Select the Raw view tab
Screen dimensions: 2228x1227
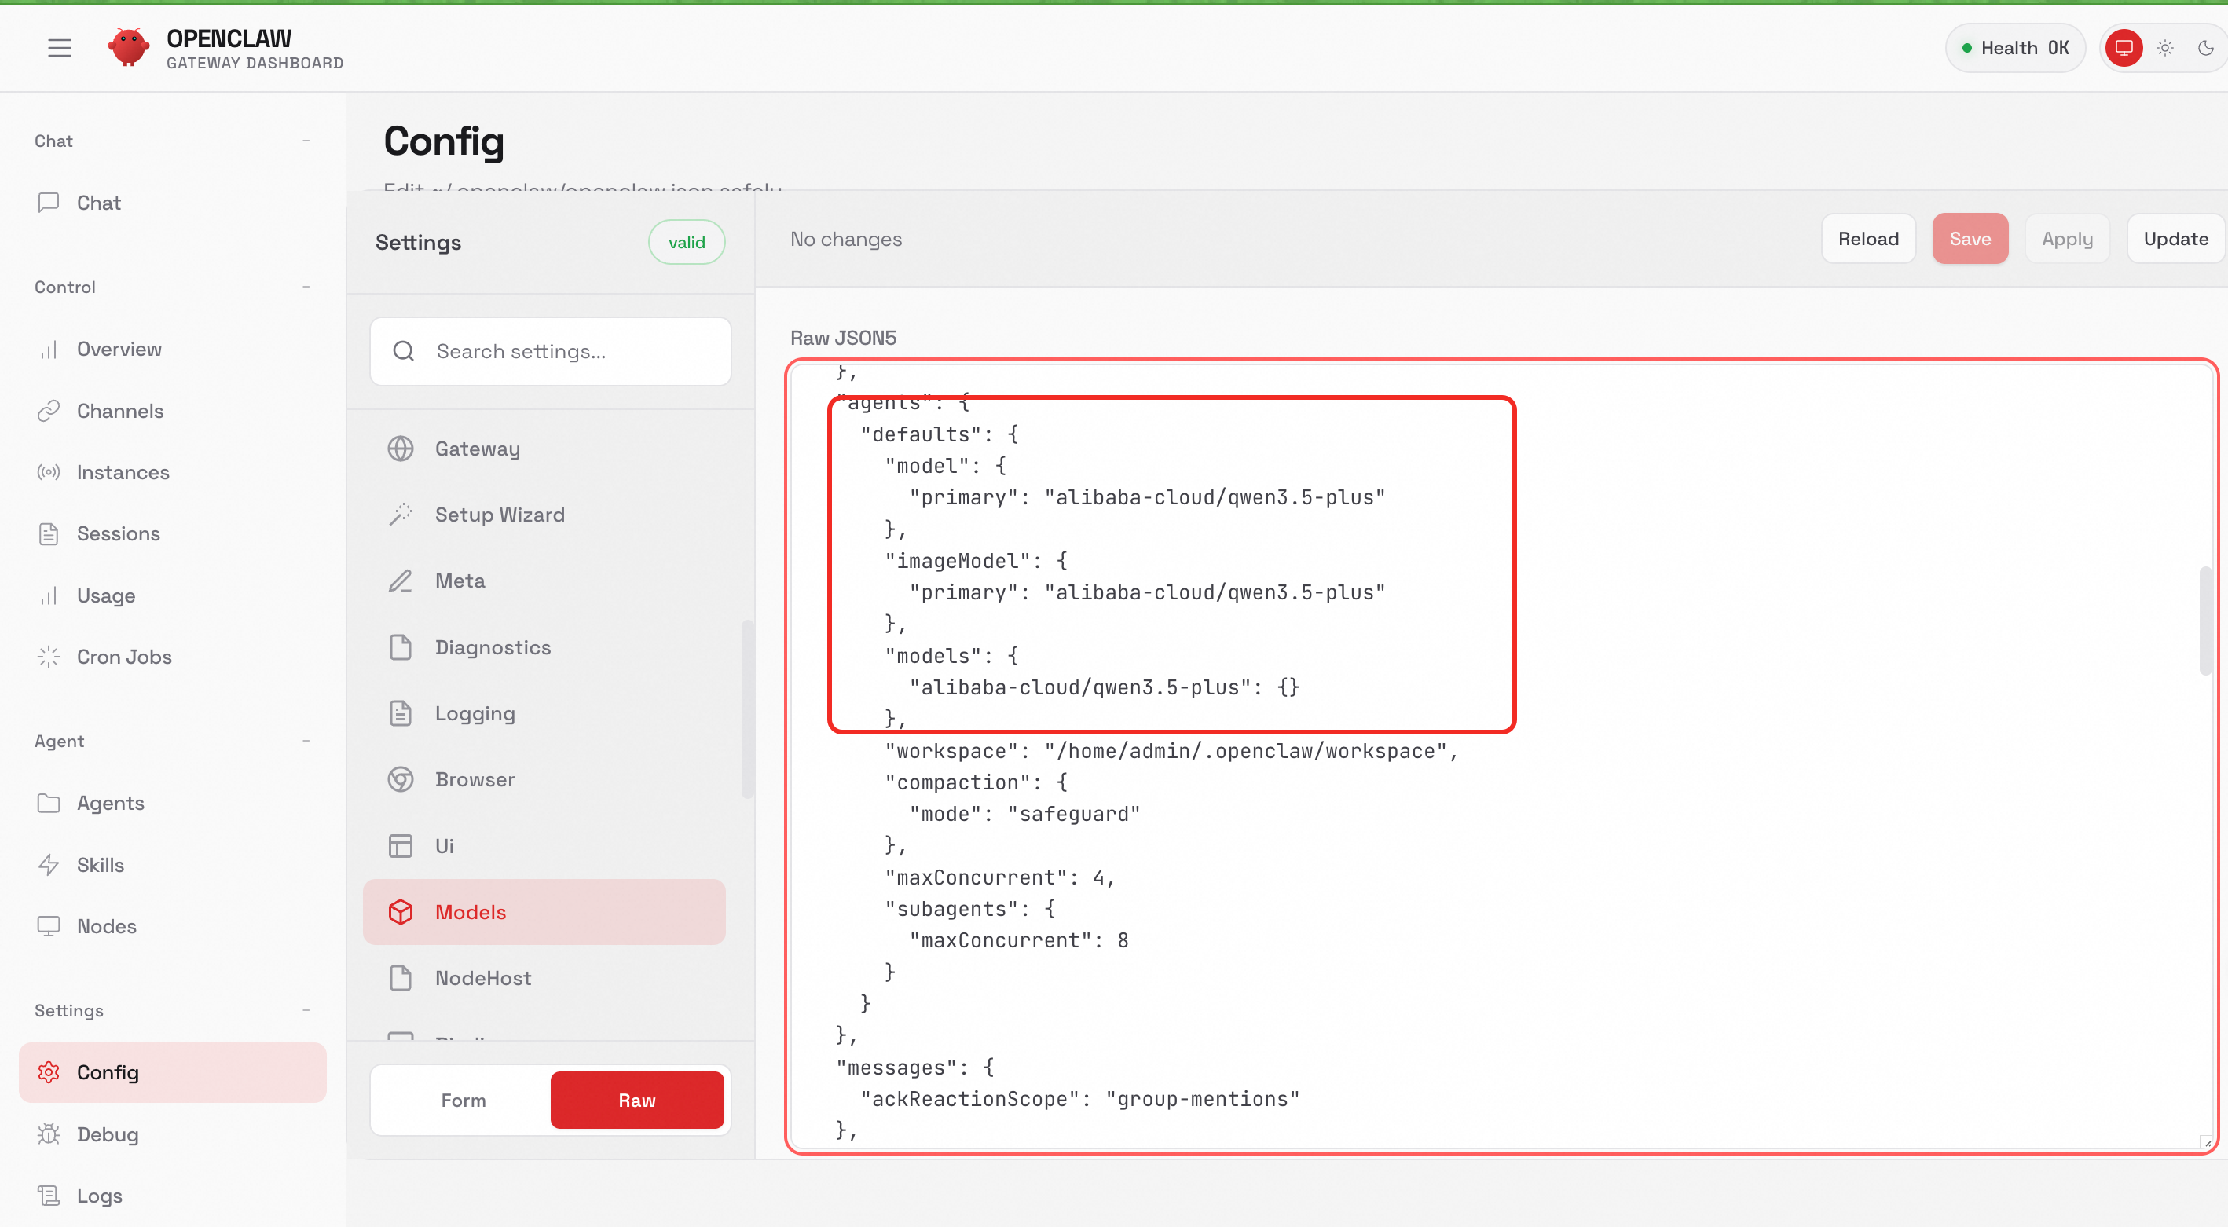(x=636, y=1100)
